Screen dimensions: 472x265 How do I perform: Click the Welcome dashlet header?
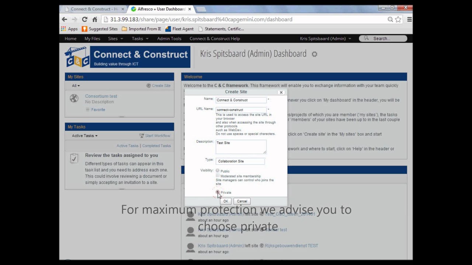(x=294, y=77)
